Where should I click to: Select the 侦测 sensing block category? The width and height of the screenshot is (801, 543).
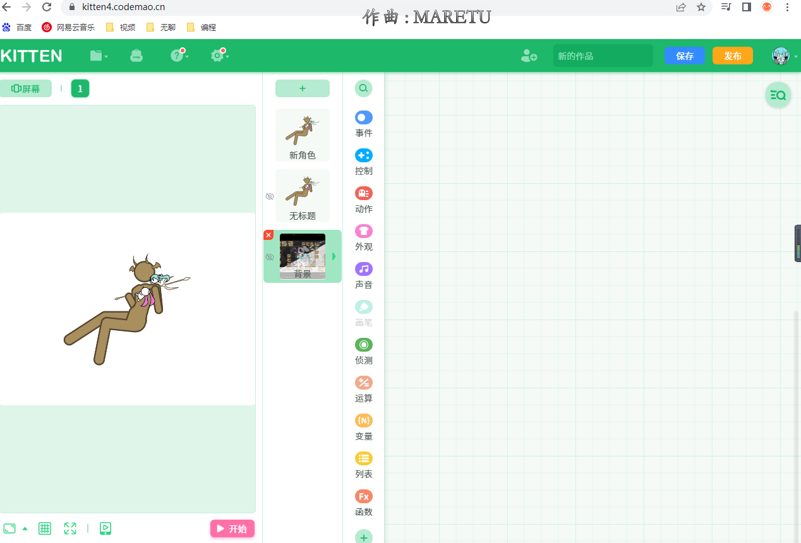point(364,352)
